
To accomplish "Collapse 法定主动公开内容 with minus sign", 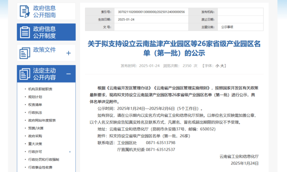I will pos(69,74).
